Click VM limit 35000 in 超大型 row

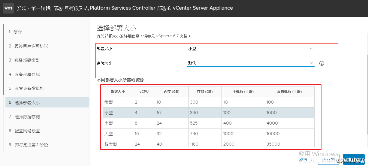click(x=273, y=144)
